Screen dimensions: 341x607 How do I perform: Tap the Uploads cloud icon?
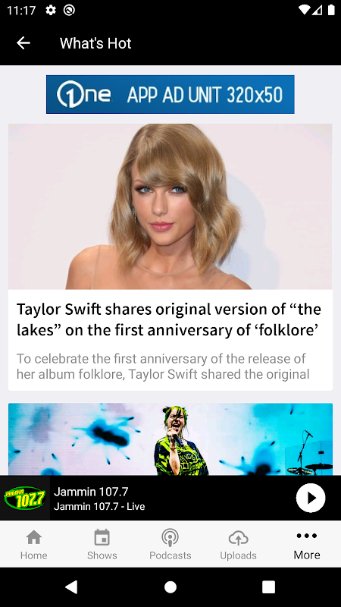point(238,537)
